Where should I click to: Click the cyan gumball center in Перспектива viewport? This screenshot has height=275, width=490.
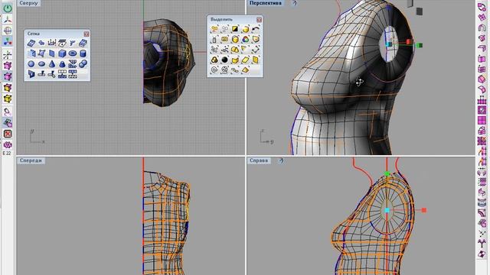[389, 44]
